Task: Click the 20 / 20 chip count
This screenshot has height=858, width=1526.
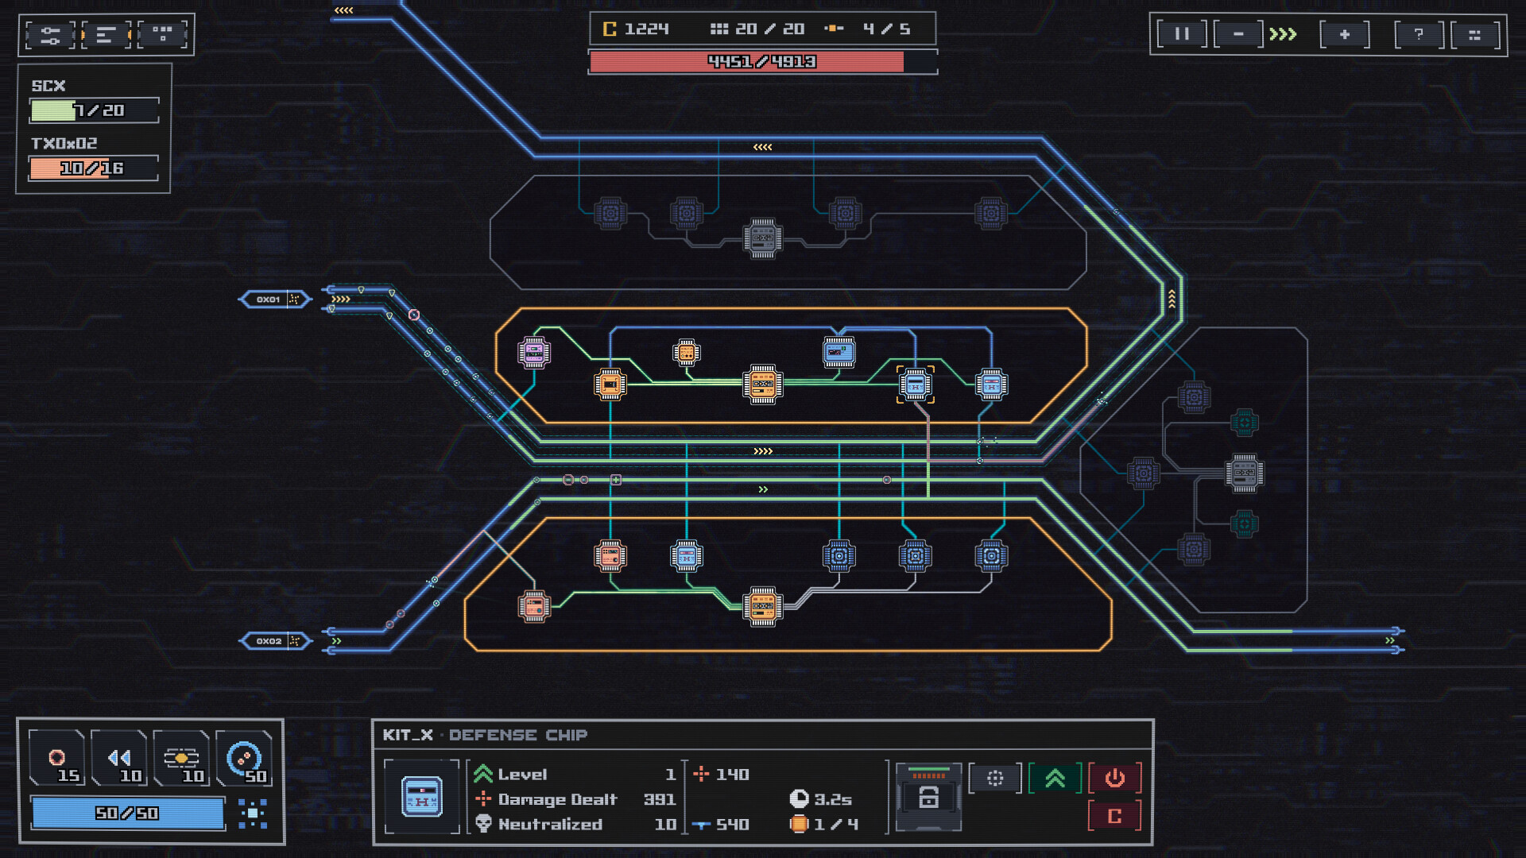Action: coord(757,29)
